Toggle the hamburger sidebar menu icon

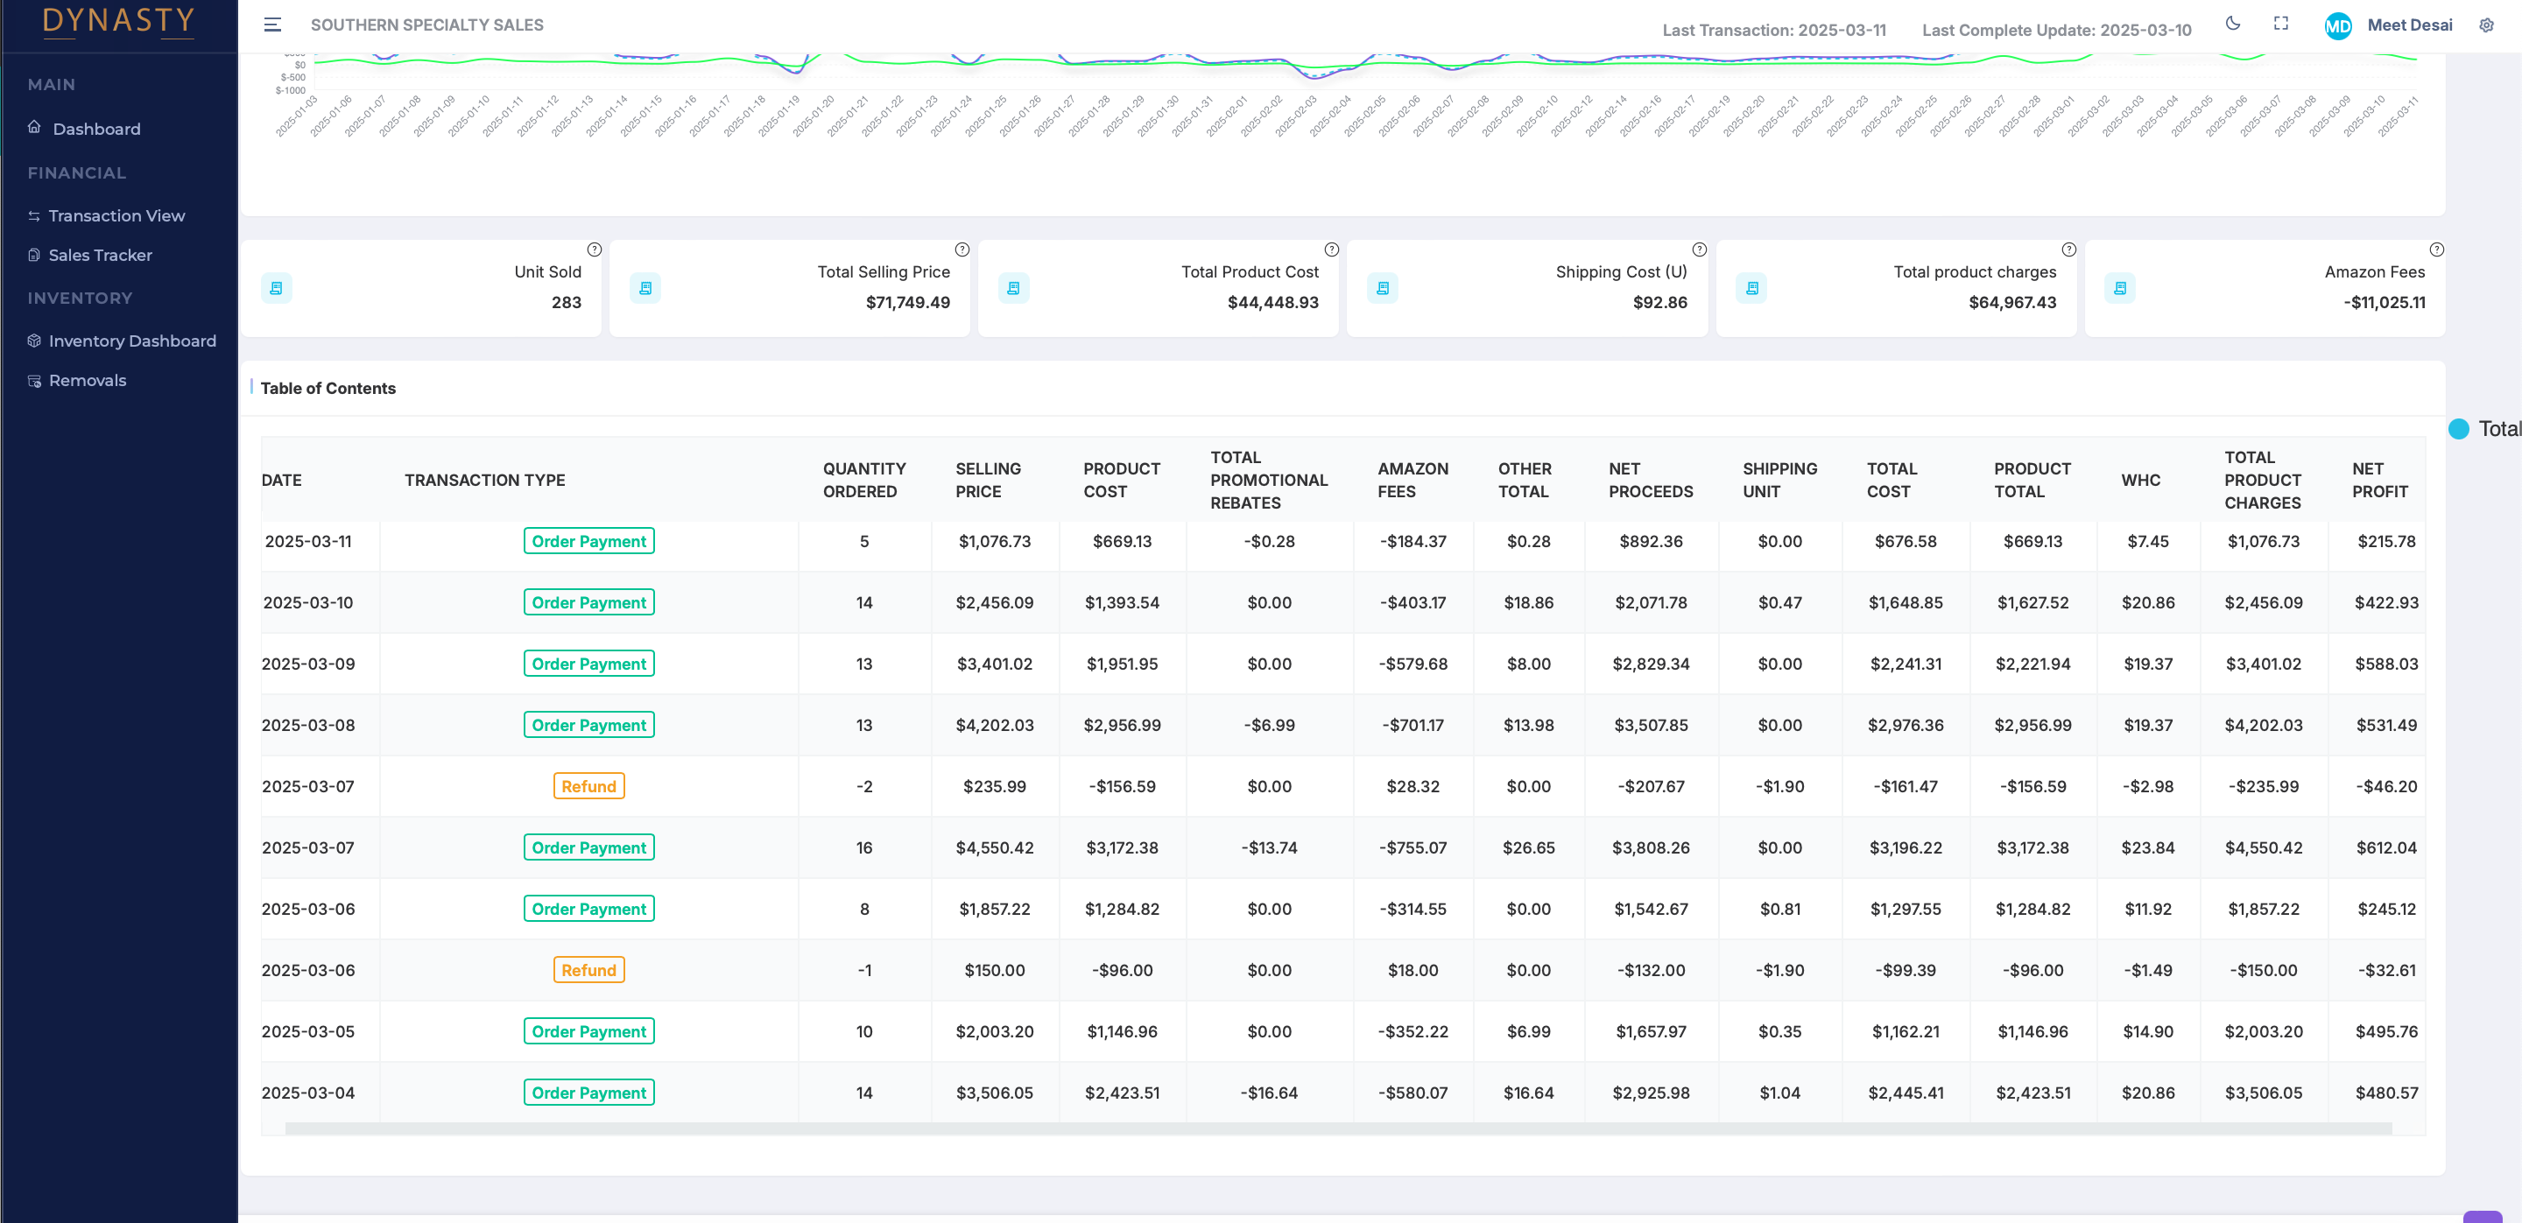[272, 25]
